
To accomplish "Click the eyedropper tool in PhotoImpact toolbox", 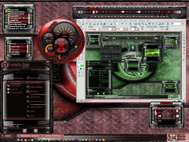I will 82,57.
